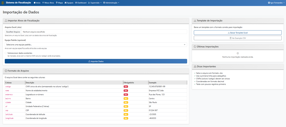Enable Sobrescrever dados existentes checkbox
Screen dimensions: 286x127
(x=6, y=53)
